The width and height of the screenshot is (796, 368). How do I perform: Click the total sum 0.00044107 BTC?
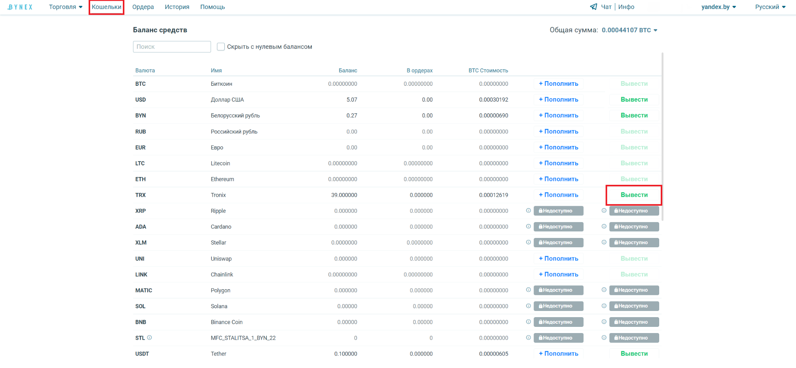click(x=626, y=30)
